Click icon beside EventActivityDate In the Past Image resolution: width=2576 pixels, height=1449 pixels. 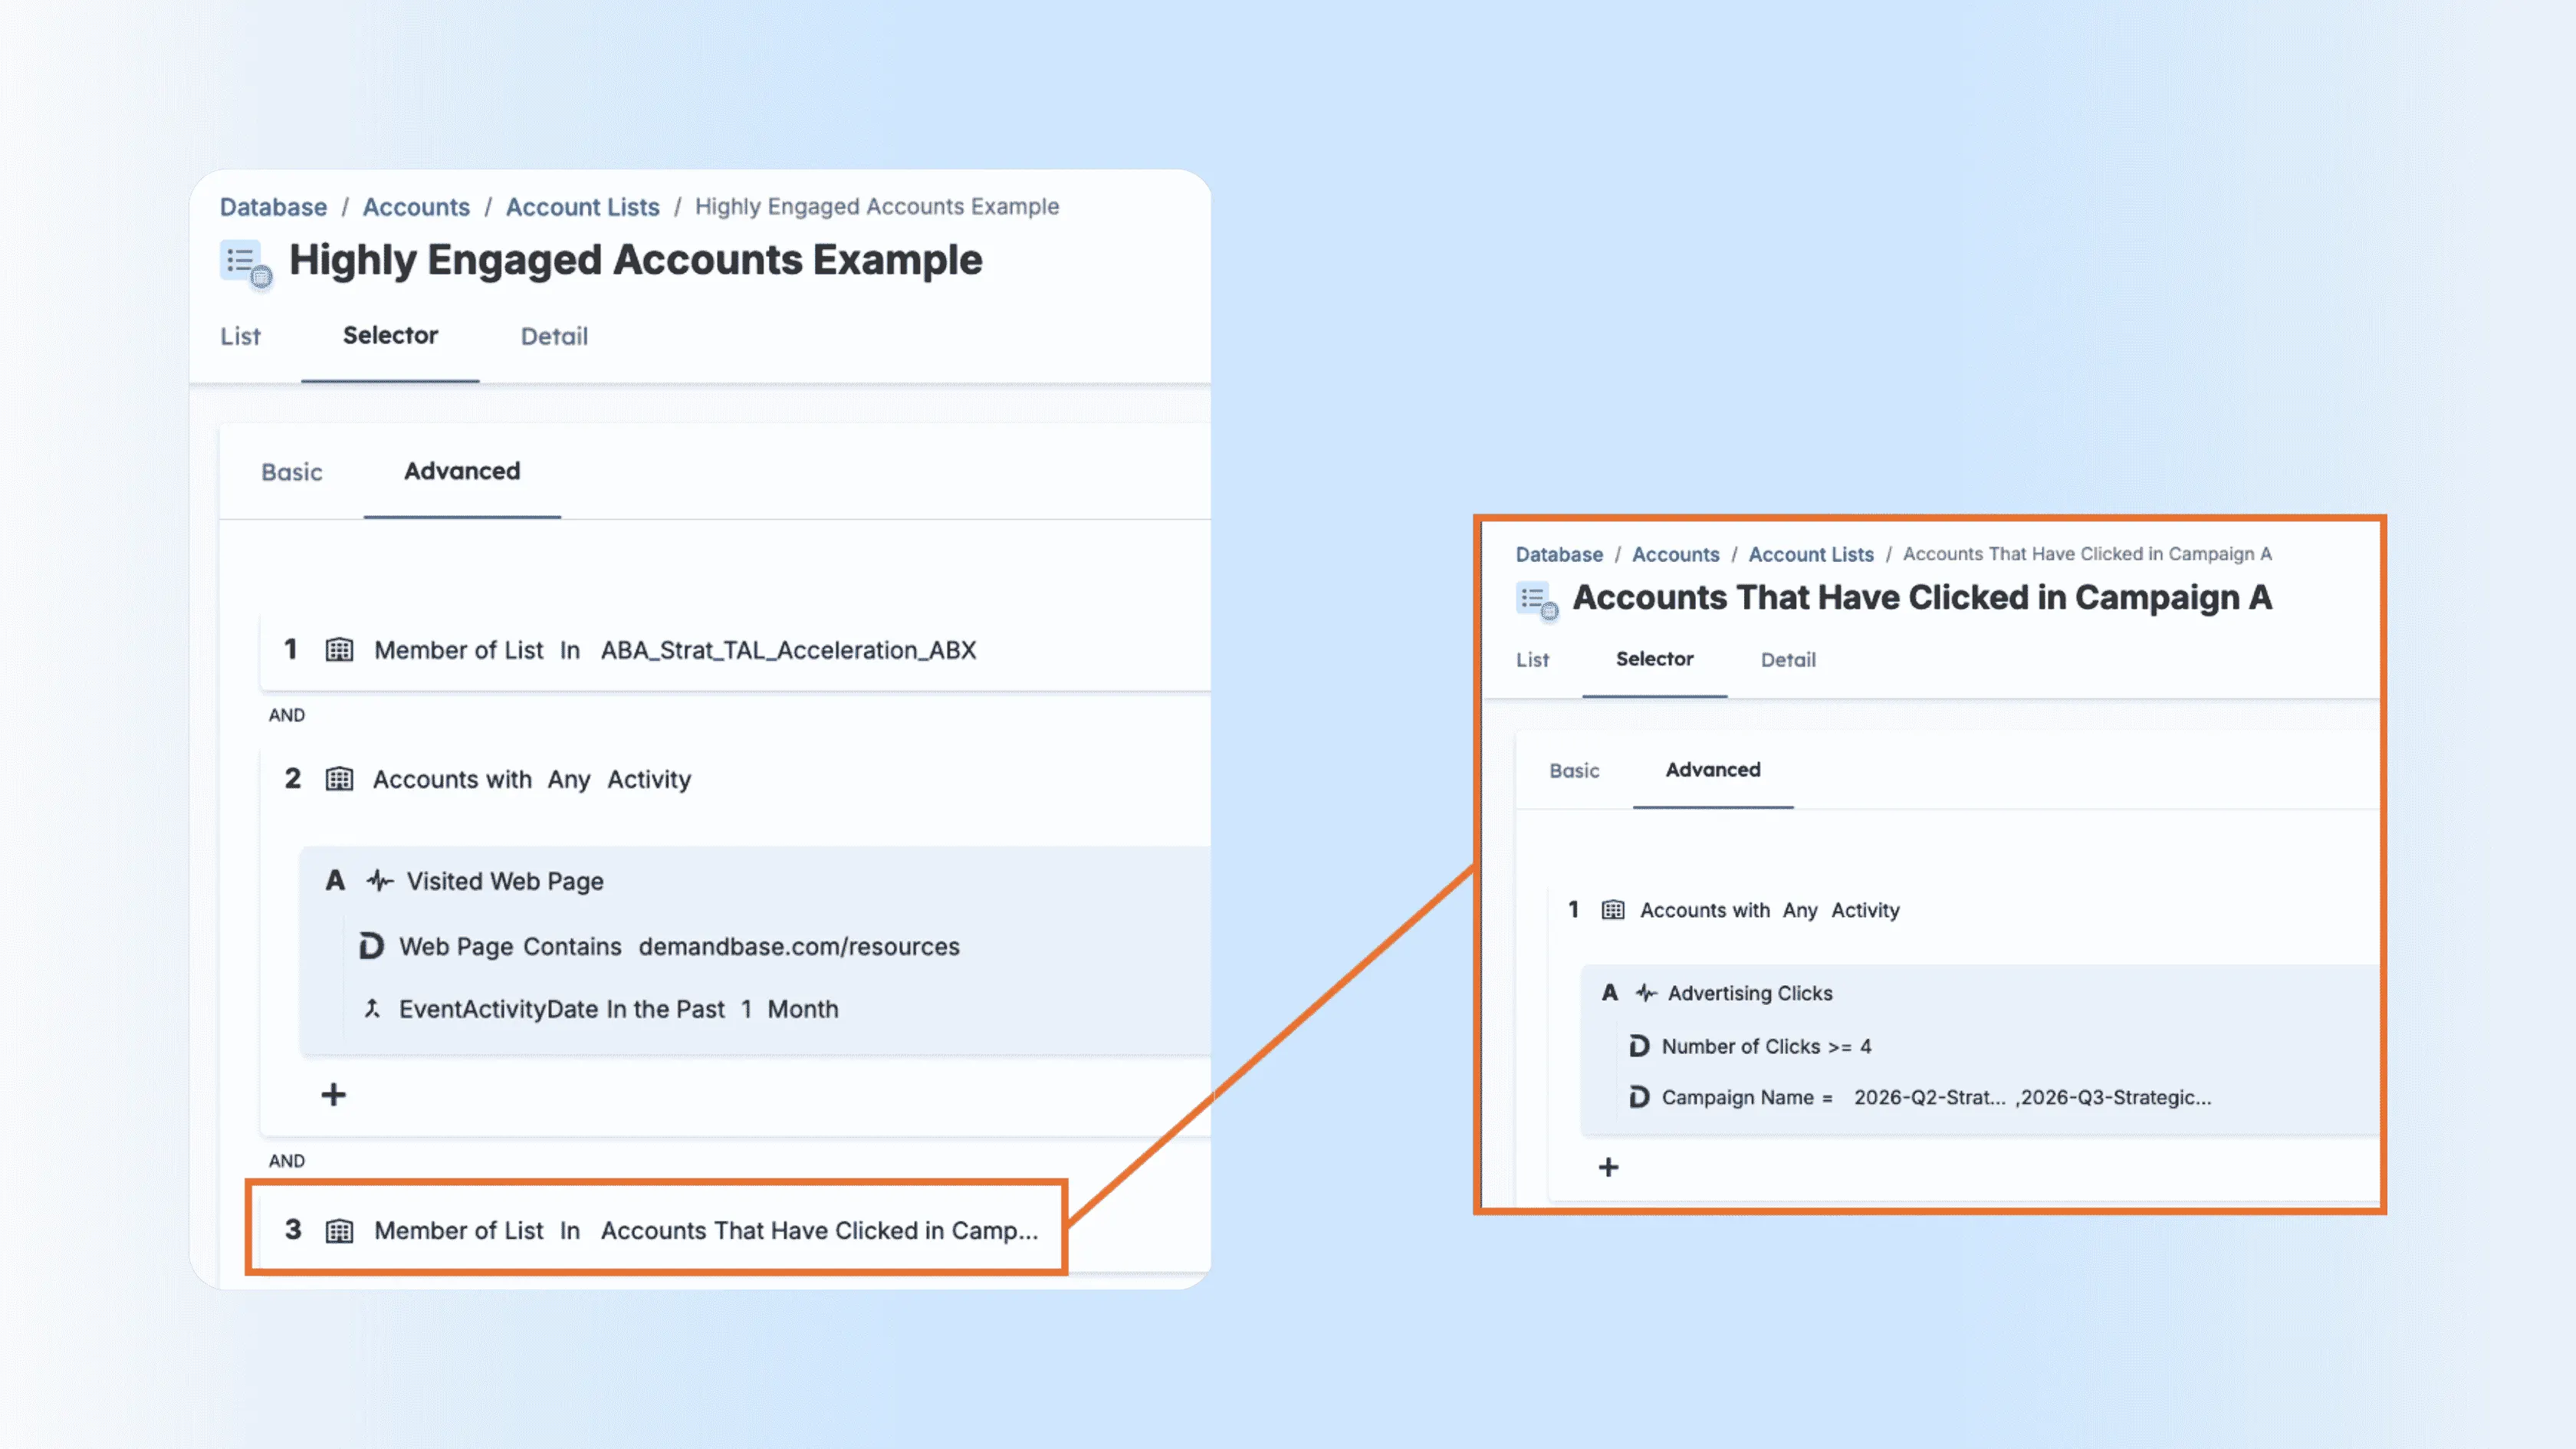372,1009
